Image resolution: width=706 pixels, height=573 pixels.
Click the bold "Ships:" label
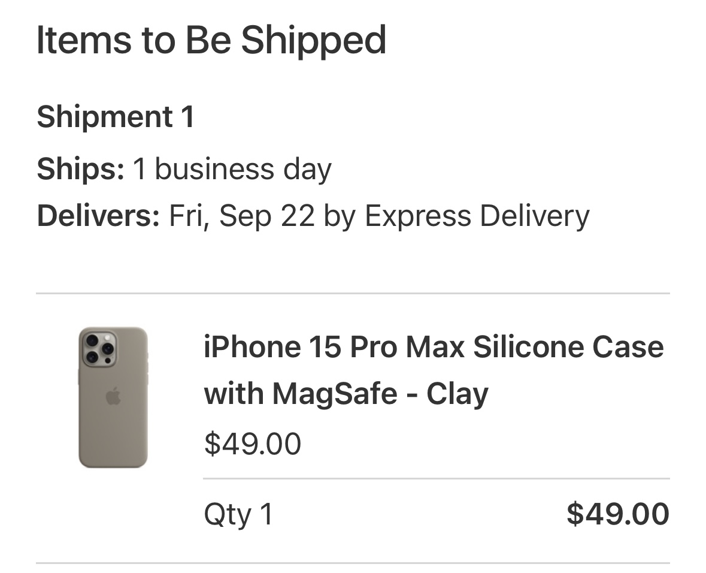point(80,169)
